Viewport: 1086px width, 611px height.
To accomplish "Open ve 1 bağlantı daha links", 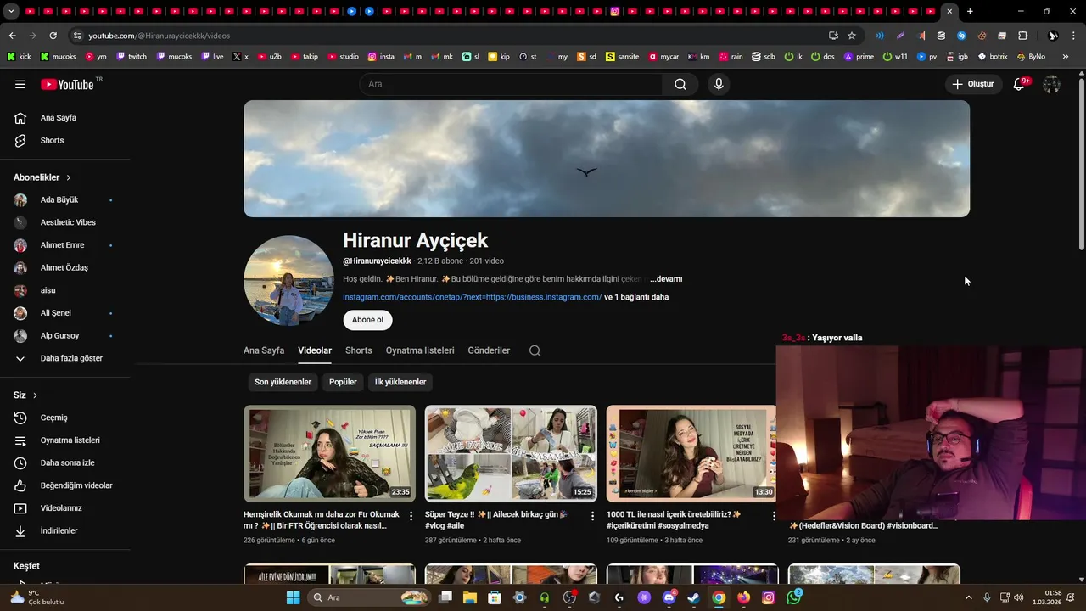I will pos(636,297).
